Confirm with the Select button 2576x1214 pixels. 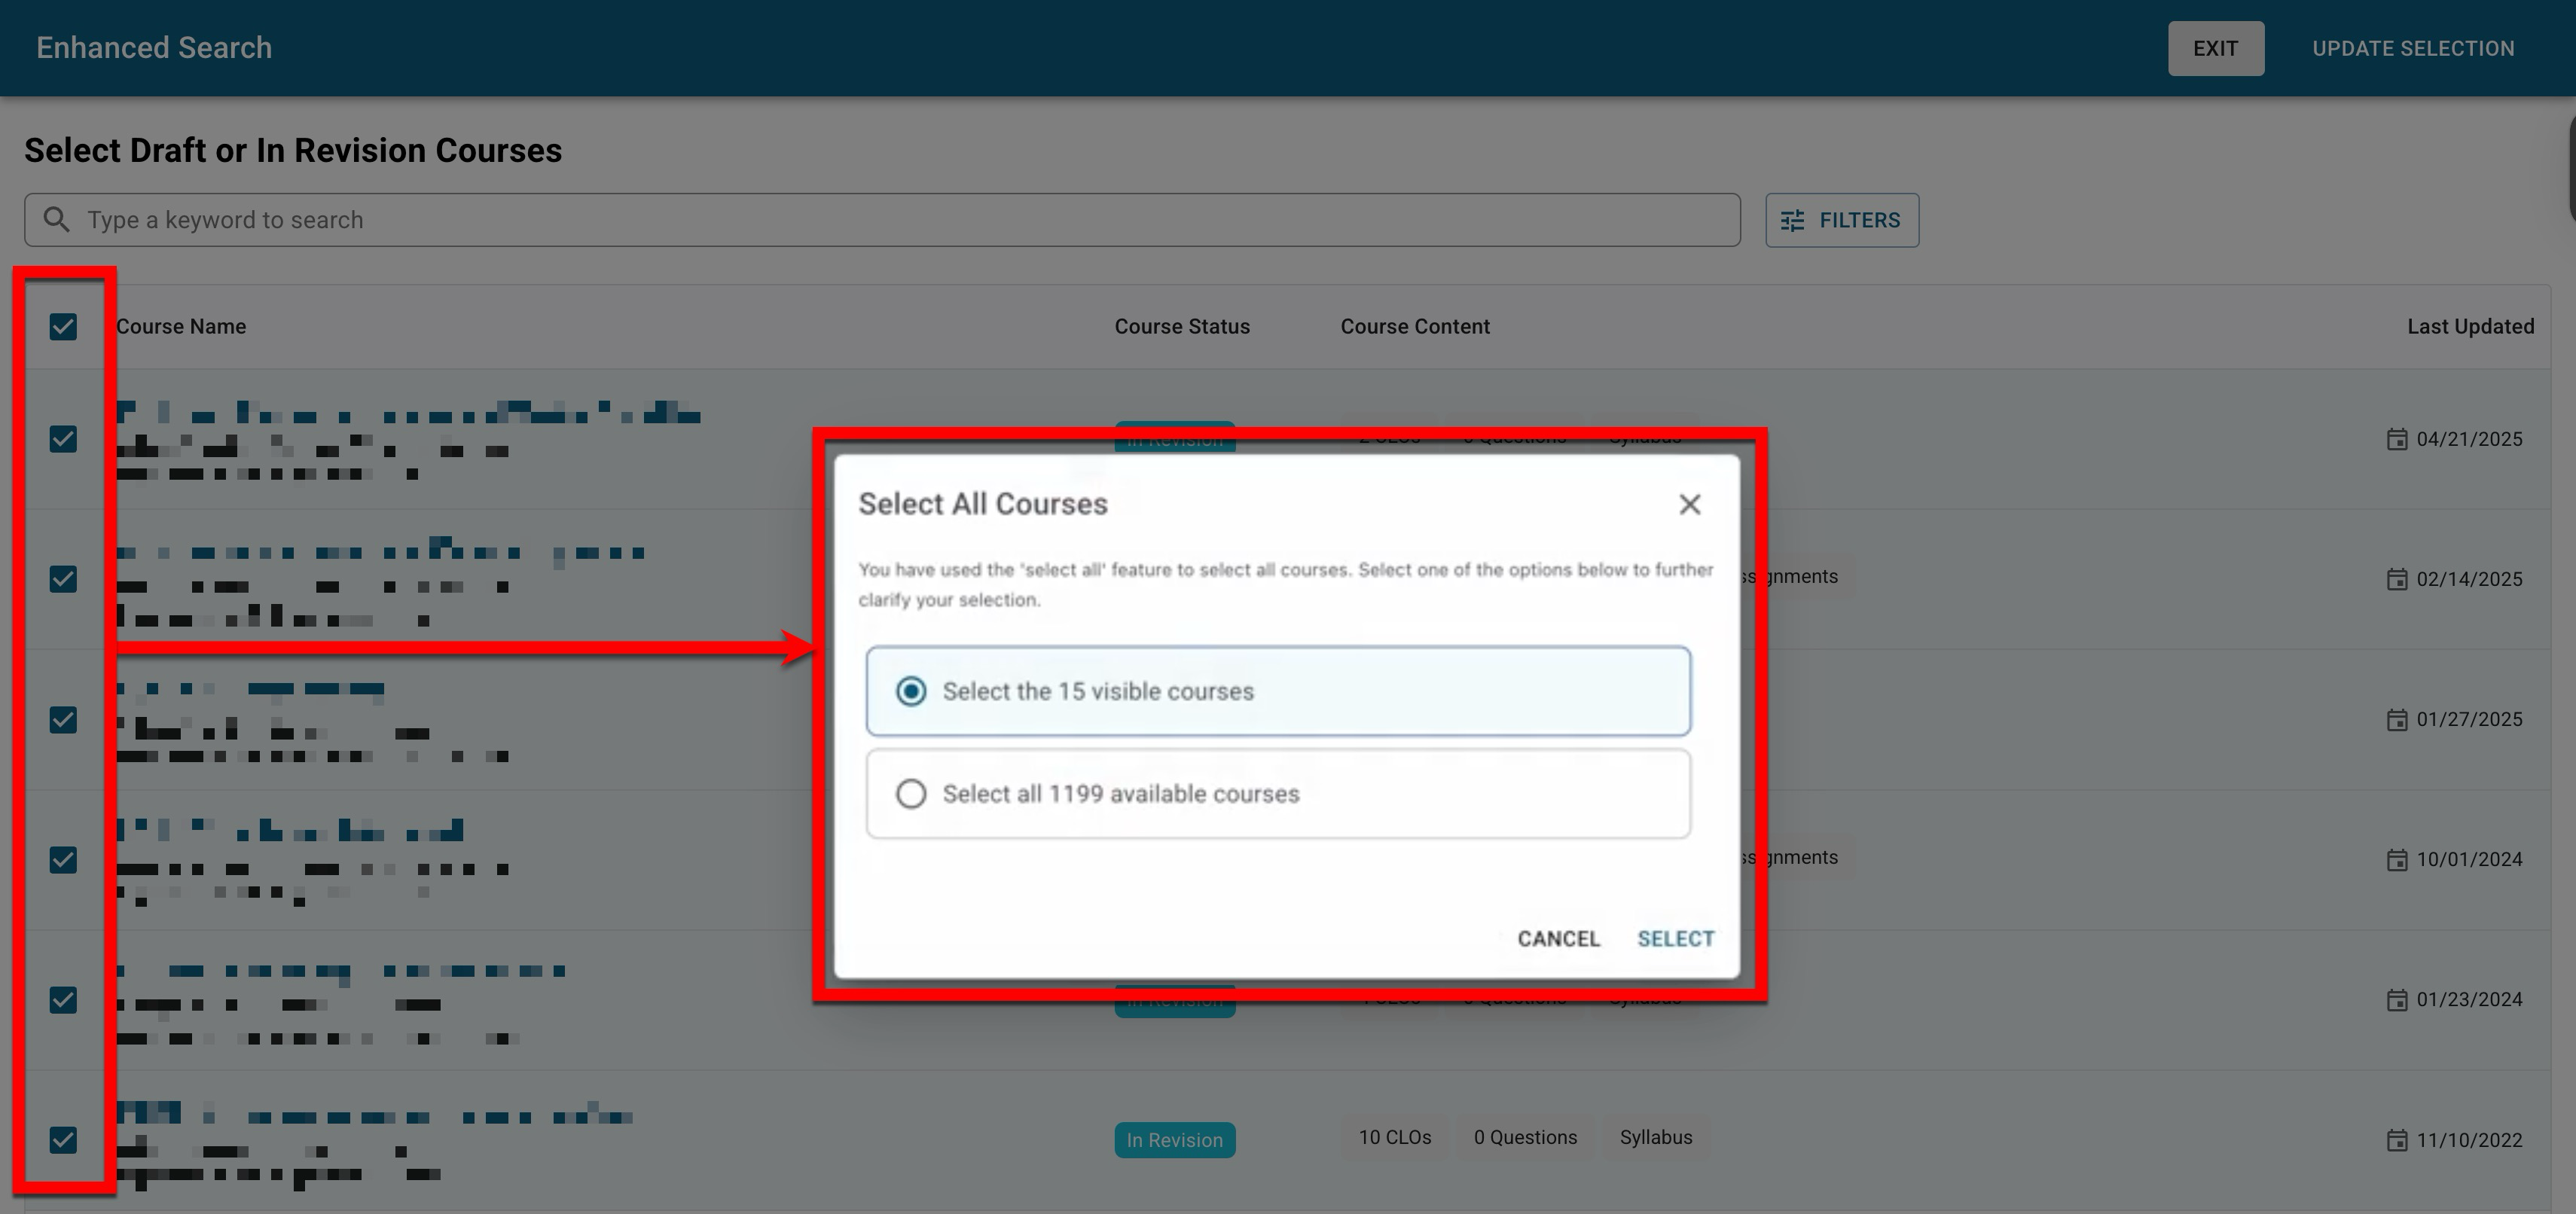[x=1675, y=939]
